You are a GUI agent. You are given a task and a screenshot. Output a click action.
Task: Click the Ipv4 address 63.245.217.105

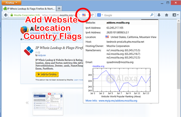pyautogui.click(x=115, y=28)
